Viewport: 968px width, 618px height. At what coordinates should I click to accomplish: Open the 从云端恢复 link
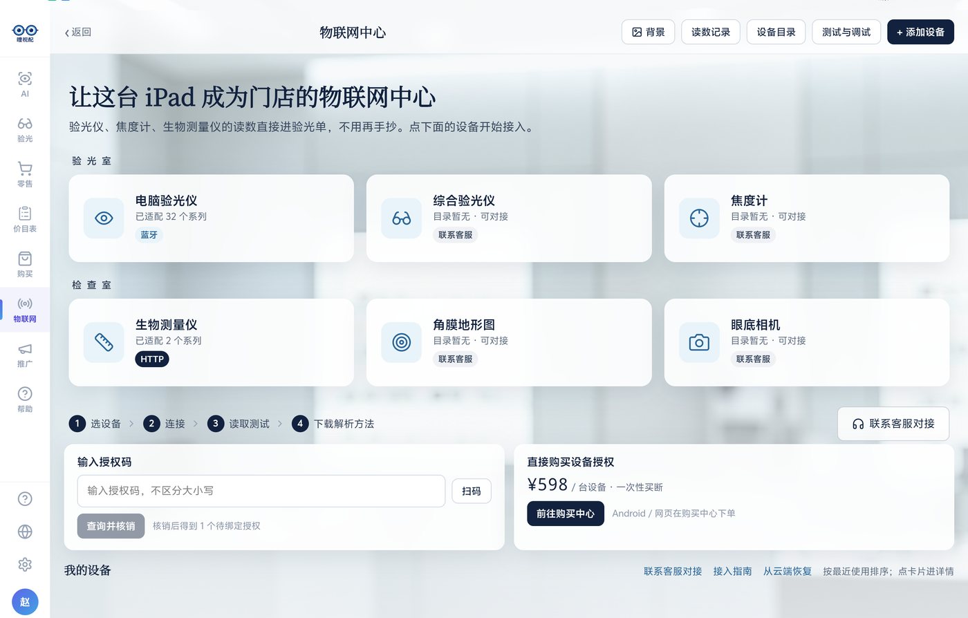point(787,571)
